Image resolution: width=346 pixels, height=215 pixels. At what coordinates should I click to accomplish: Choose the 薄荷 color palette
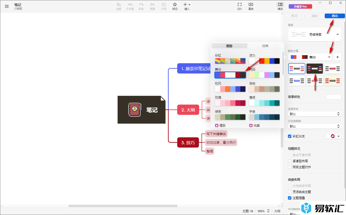click(x=264, y=103)
